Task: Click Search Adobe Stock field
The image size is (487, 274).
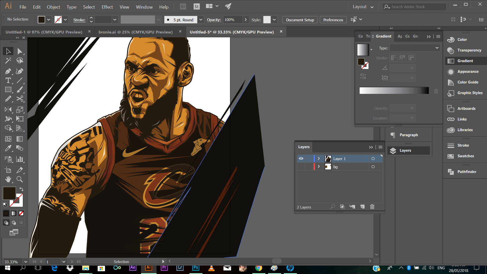Action: [414, 7]
